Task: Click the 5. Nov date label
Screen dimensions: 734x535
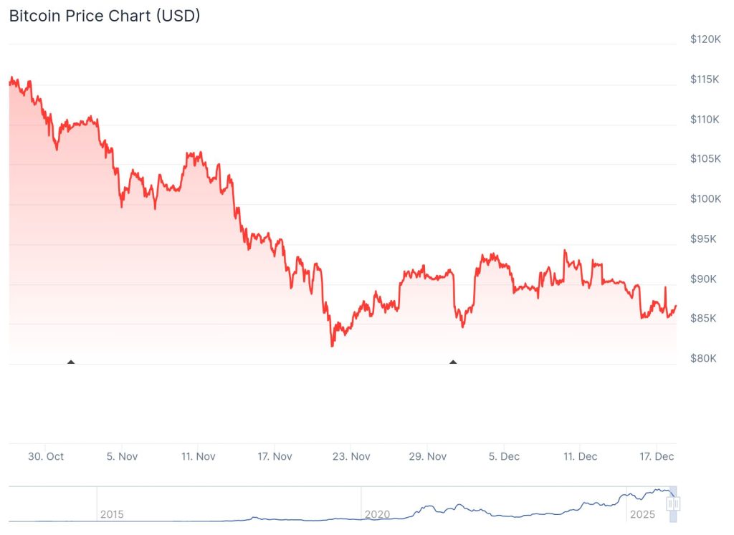Action: click(122, 456)
